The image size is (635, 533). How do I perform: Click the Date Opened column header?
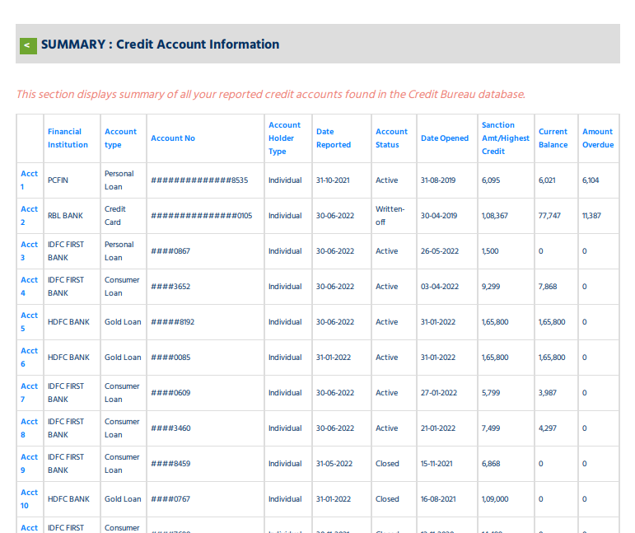(x=444, y=138)
